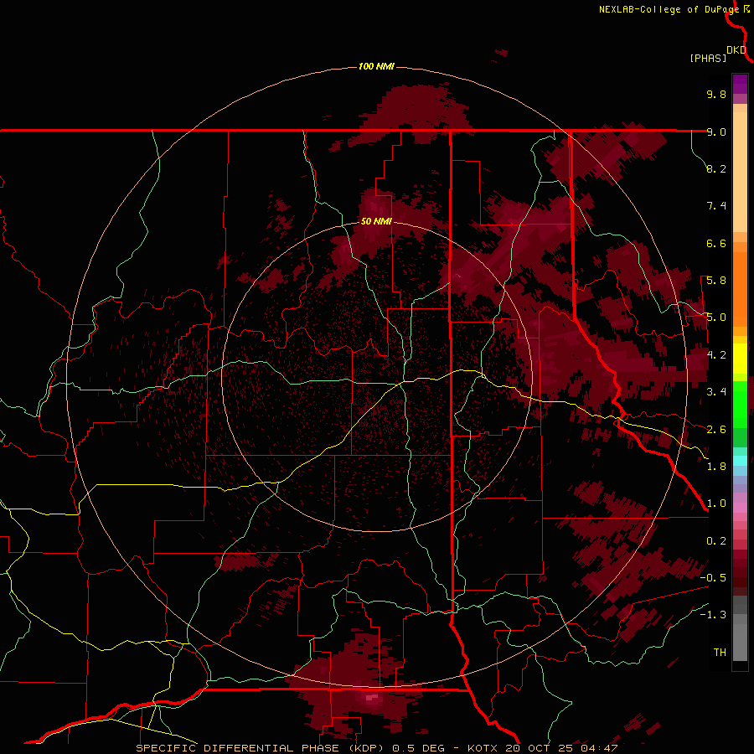This screenshot has width=754, height=754.
Task: Pick the peach segment of the color bar
Action: point(740,172)
